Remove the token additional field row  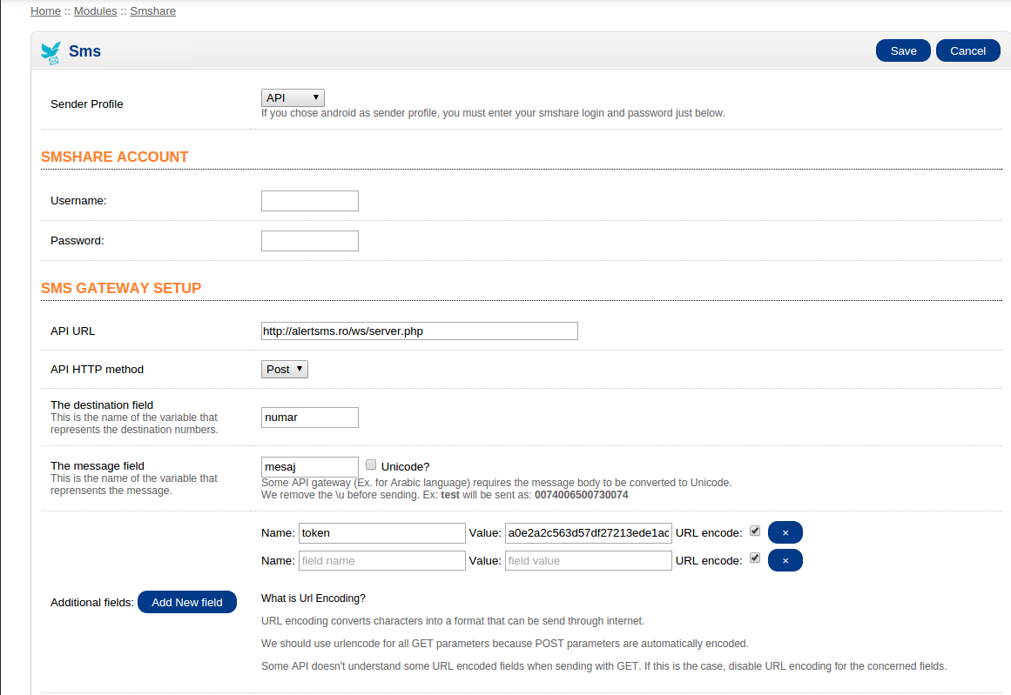pos(785,532)
